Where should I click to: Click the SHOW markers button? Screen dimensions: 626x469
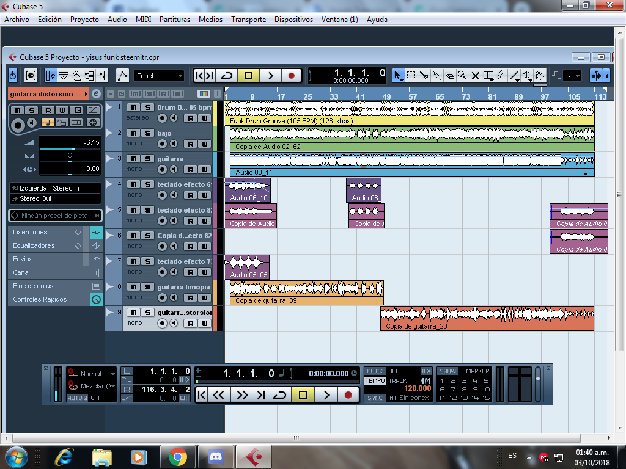(448, 371)
